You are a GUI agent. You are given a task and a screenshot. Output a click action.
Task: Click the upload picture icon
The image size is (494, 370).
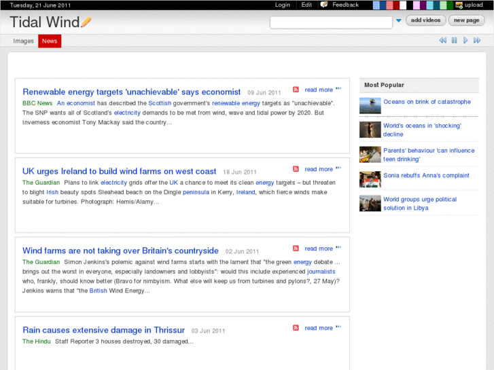pyautogui.click(x=459, y=5)
